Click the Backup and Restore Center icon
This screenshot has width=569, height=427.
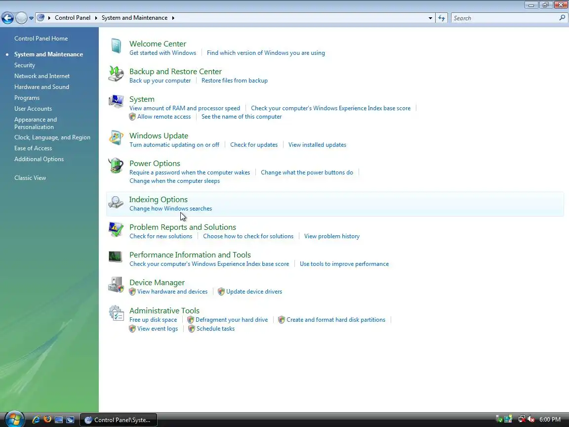(x=116, y=74)
